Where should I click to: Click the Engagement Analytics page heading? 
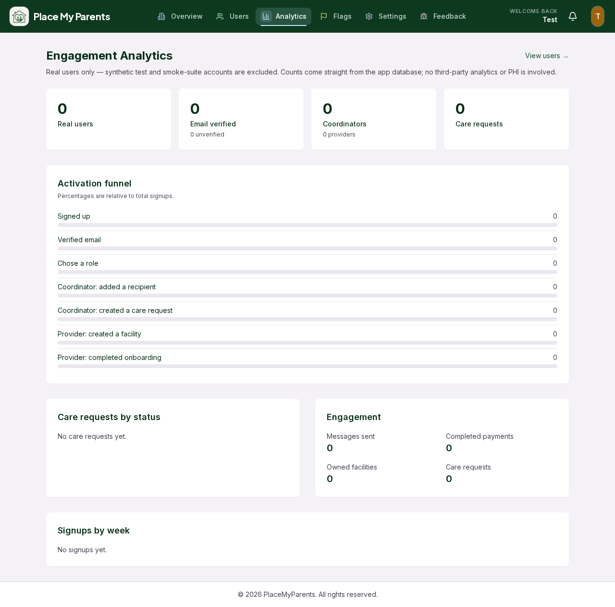pyautogui.click(x=110, y=56)
